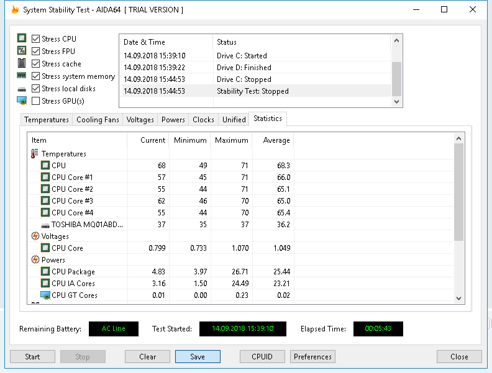Select the 'Drive C: Stopped' log row

point(255,79)
